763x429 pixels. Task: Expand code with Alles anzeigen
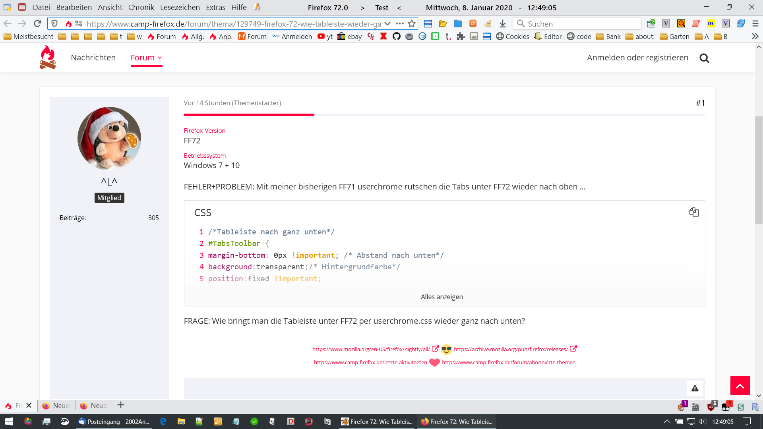click(x=442, y=297)
